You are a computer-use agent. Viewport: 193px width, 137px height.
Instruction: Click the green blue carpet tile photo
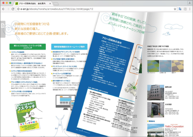(x=153, y=66)
